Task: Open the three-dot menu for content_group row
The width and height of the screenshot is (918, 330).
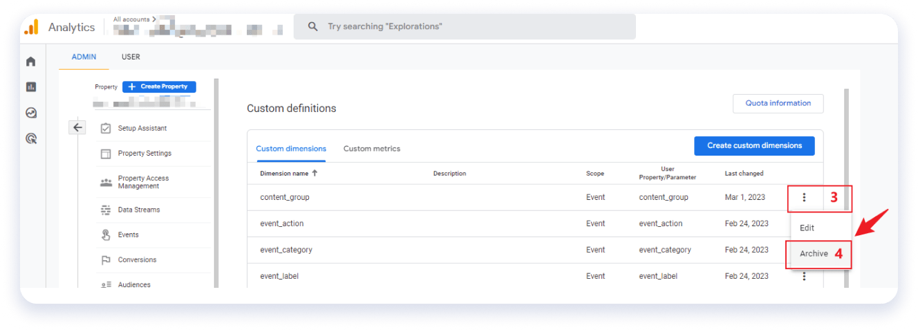Action: (804, 197)
